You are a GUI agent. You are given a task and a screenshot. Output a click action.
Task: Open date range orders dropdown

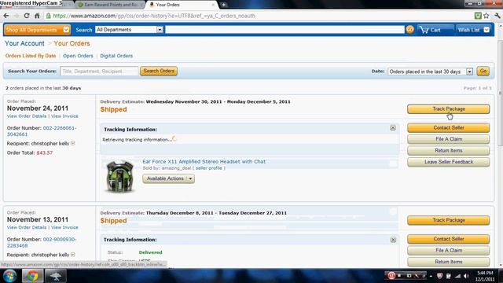point(430,72)
